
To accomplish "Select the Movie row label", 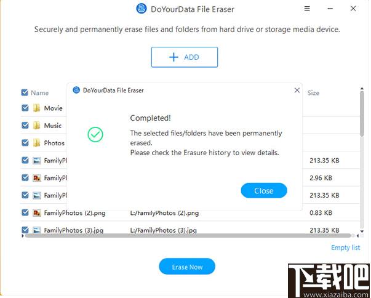I will [54, 108].
